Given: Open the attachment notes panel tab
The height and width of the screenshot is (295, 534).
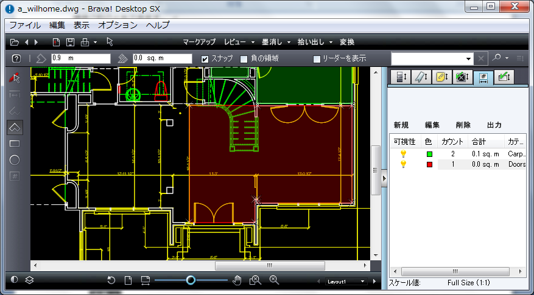Looking at the screenshot, I should (x=441, y=77).
